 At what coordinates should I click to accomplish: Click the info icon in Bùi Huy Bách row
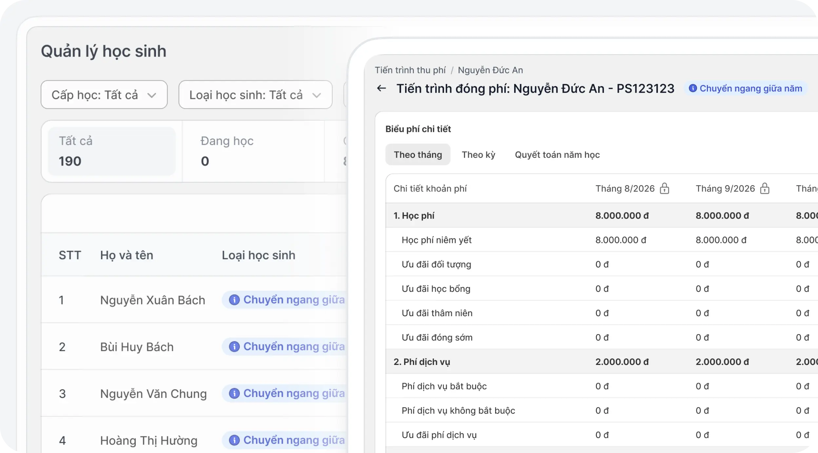234,346
